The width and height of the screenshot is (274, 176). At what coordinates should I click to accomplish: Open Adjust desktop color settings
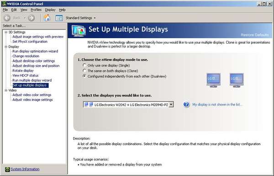[x=33, y=61]
